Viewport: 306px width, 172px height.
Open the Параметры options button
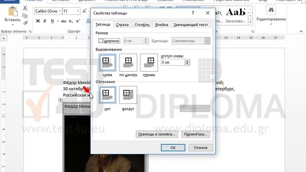tap(196, 134)
